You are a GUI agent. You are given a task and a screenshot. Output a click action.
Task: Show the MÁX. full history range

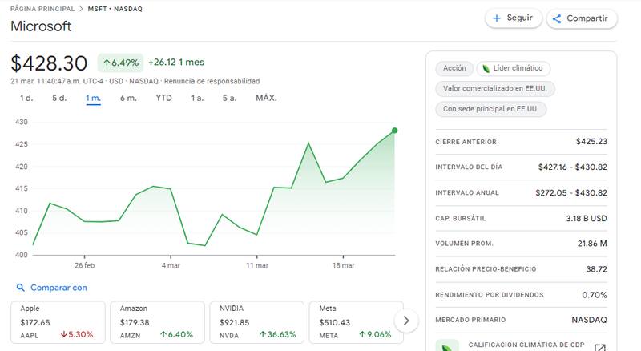pos(266,98)
